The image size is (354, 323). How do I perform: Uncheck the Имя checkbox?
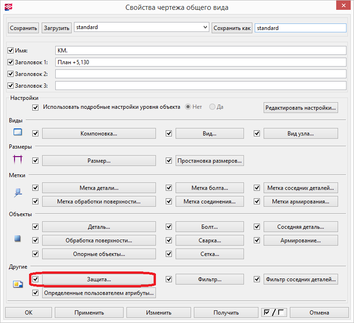[x=11, y=50]
